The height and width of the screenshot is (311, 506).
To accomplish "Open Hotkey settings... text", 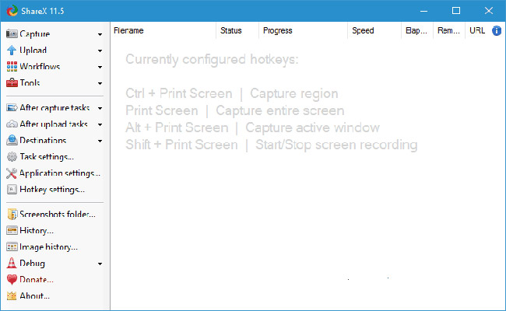I will [52, 190].
